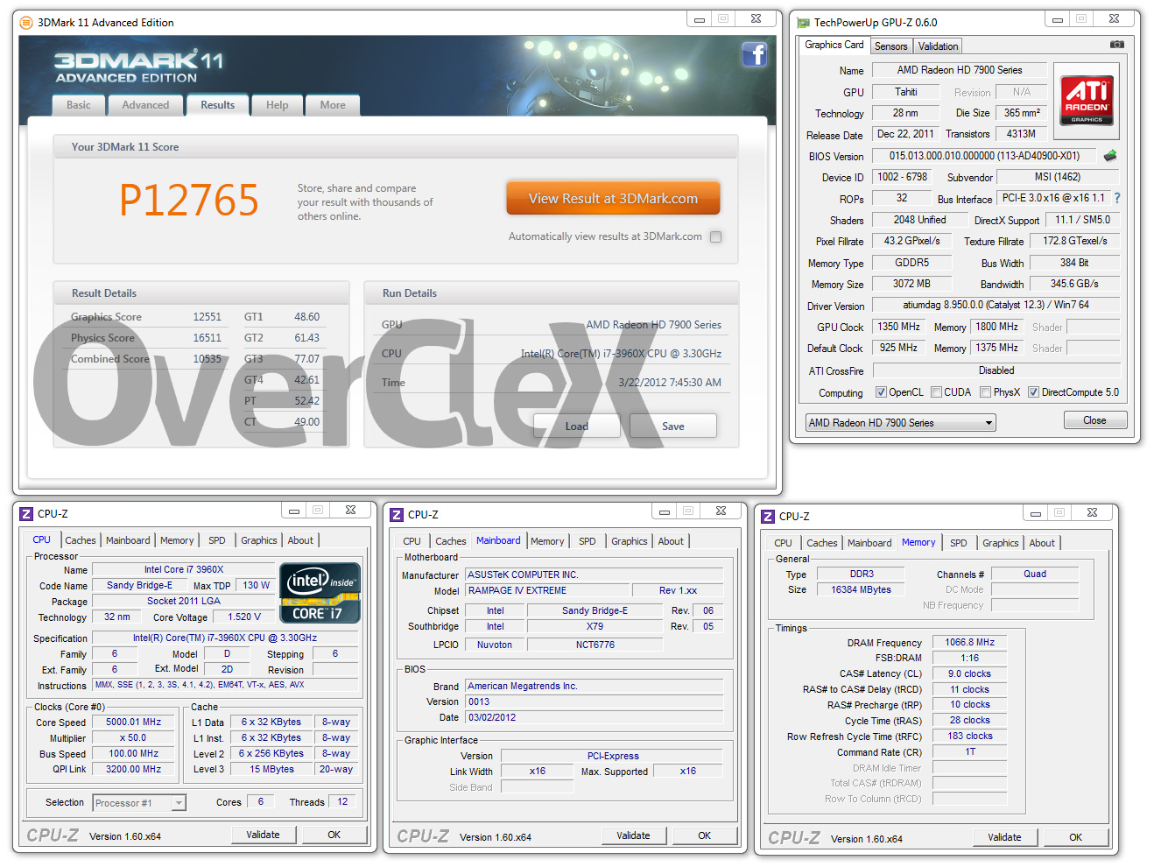Click the Multiplier value x 50.0

[x=134, y=738]
